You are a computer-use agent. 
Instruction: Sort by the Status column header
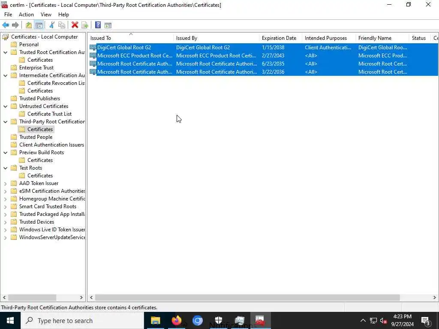pyautogui.click(x=420, y=38)
